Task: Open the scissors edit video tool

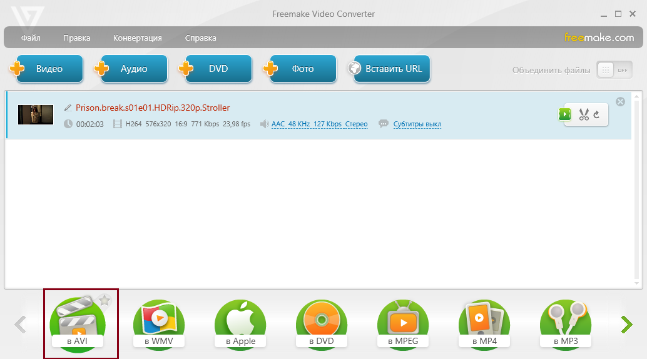Action: 584,114
